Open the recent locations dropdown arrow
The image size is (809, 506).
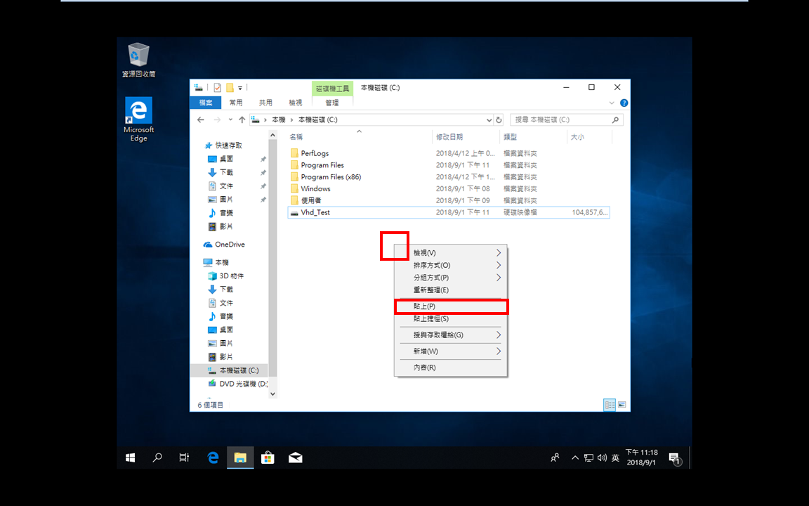click(x=230, y=119)
